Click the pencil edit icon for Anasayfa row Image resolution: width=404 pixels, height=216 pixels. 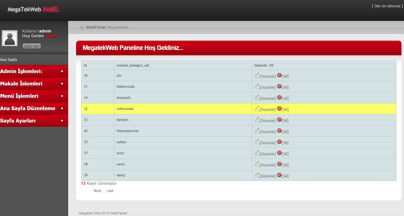click(x=257, y=97)
